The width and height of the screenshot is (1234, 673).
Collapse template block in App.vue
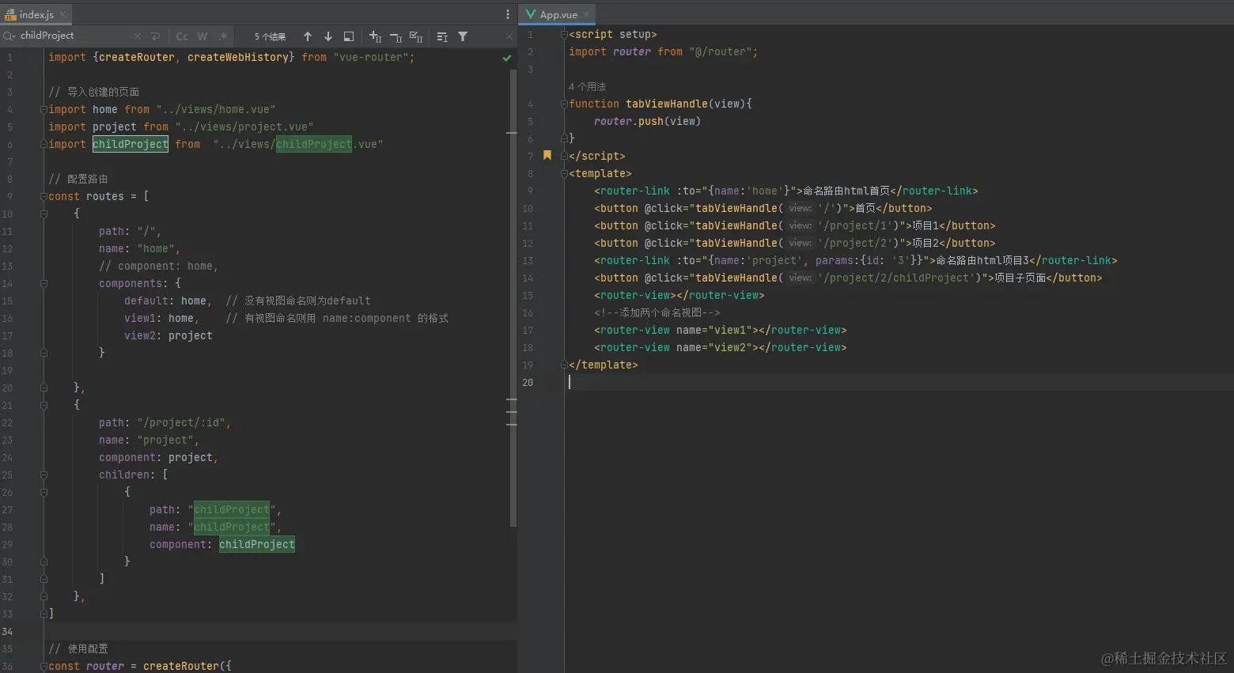pos(564,174)
